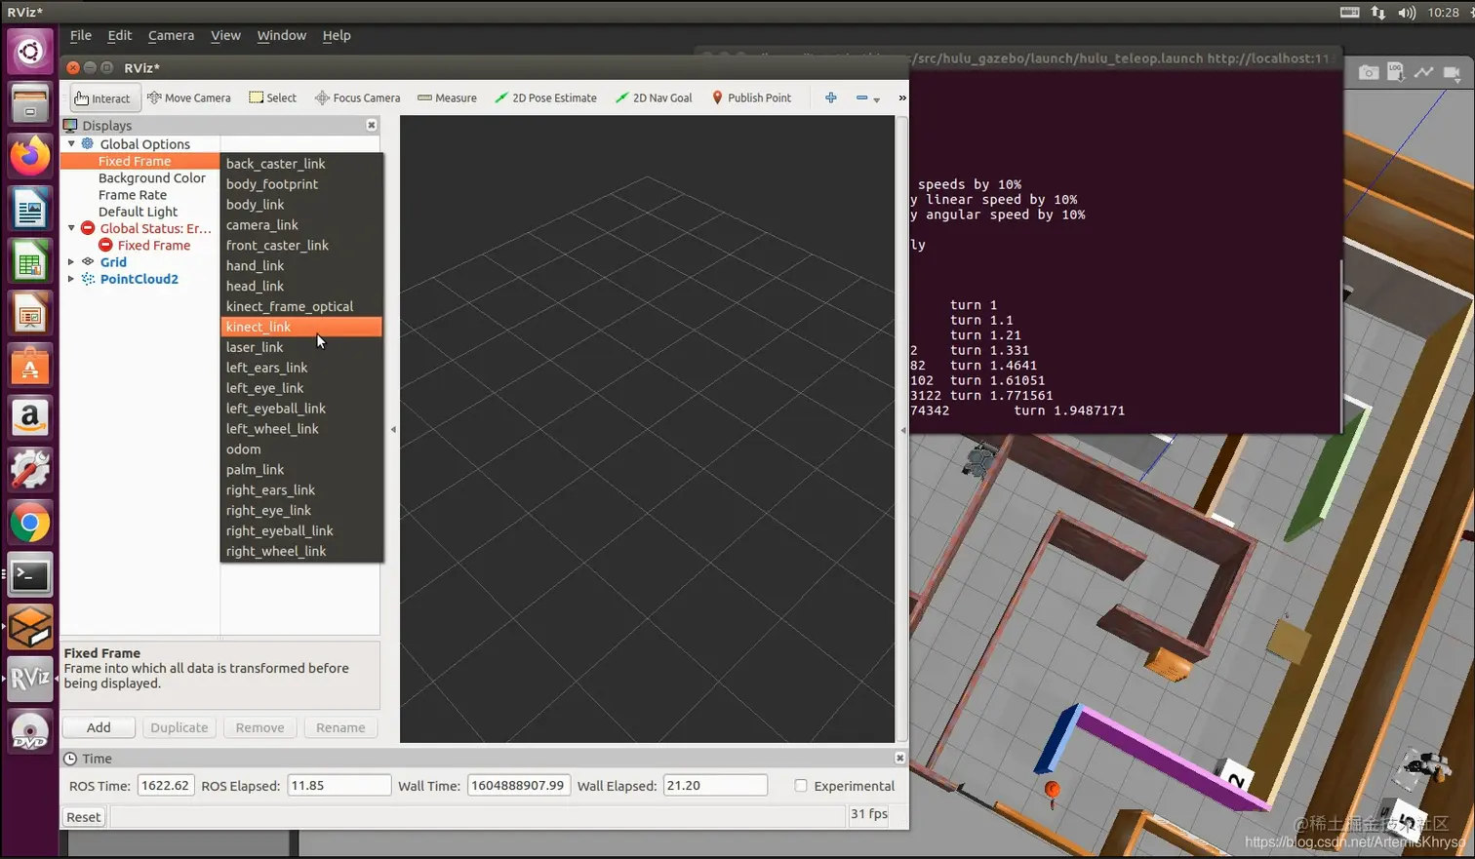Open Firefox from the Ubuntu dock

[30, 156]
